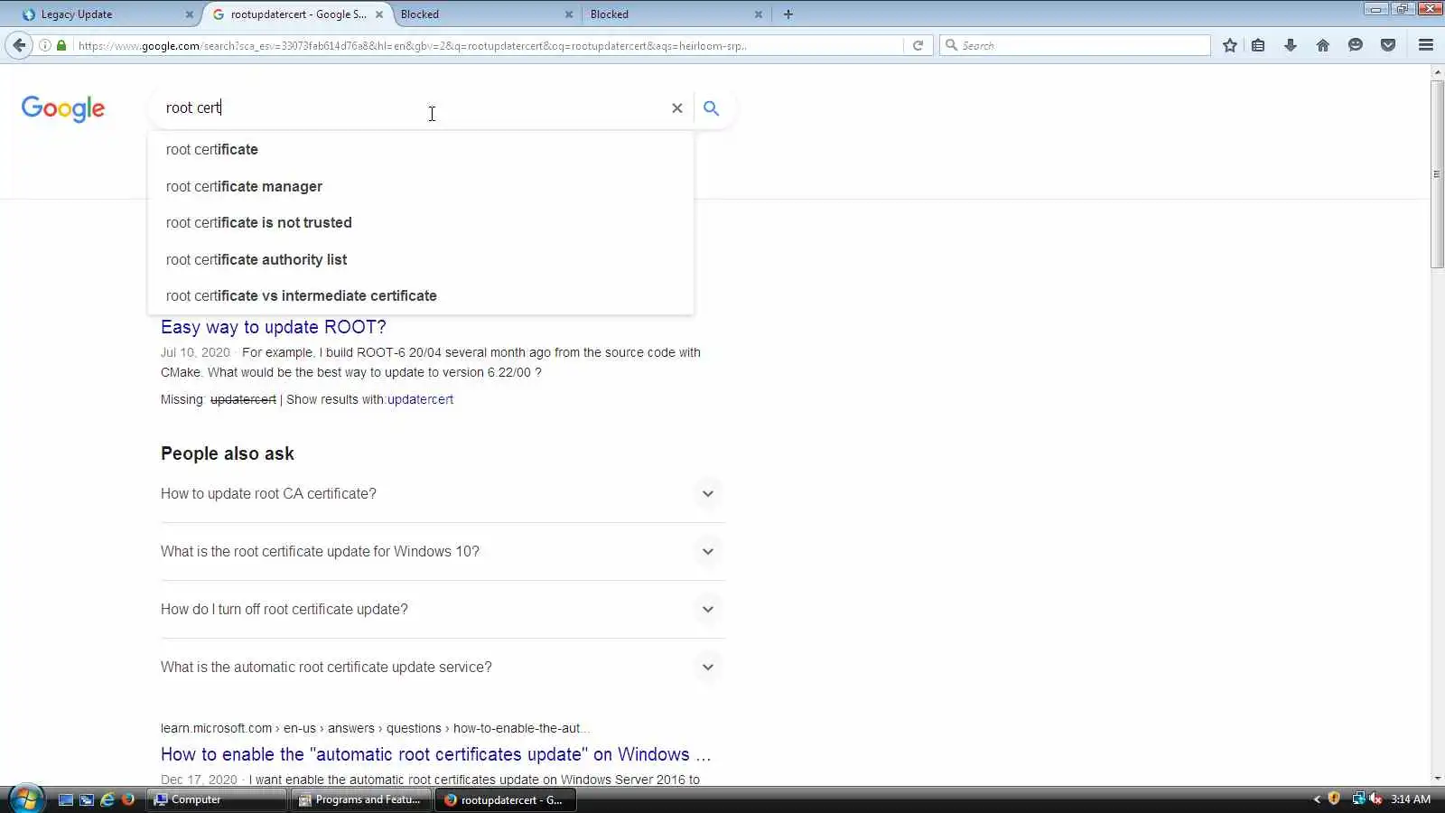Screen dimensions: 1445x813
Task: Bookmark this page with the star icon
Action: click(x=1230, y=45)
